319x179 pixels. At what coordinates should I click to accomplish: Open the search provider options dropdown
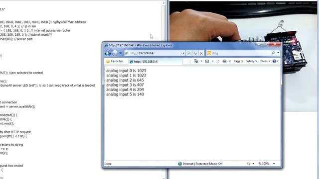[278, 53]
